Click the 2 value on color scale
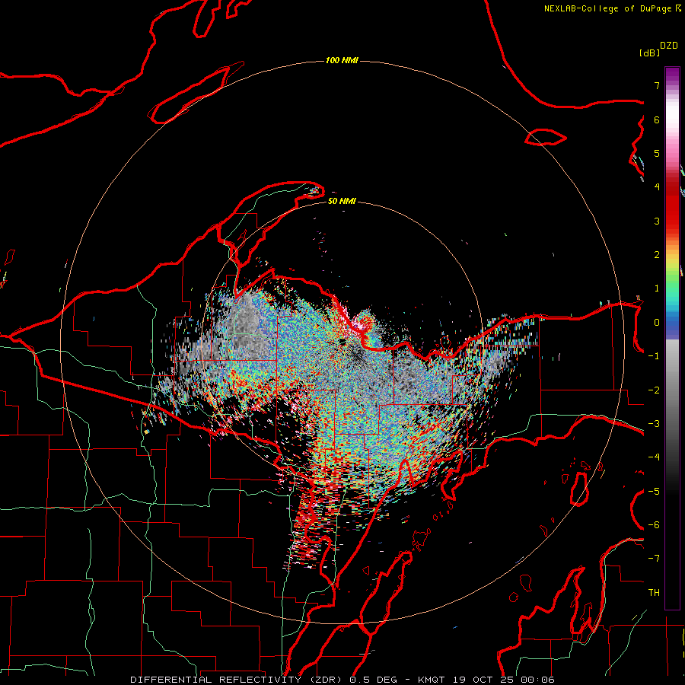 [657, 255]
